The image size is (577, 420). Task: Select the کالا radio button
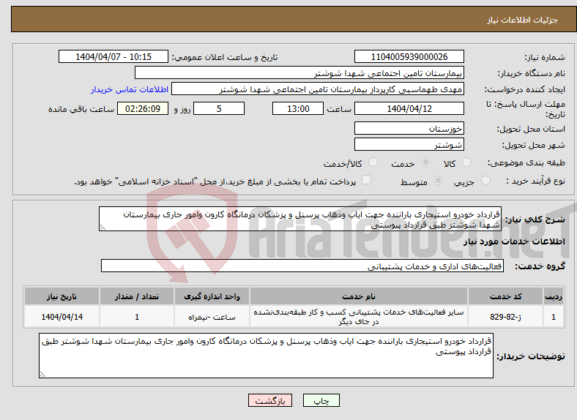click(x=466, y=162)
